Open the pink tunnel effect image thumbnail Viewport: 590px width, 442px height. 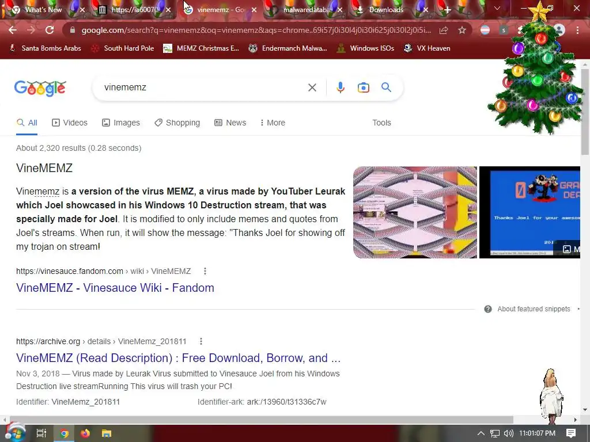coord(415,212)
